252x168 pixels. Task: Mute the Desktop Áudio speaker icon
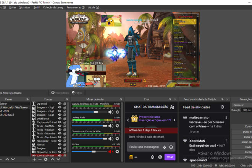(x=111, y=125)
